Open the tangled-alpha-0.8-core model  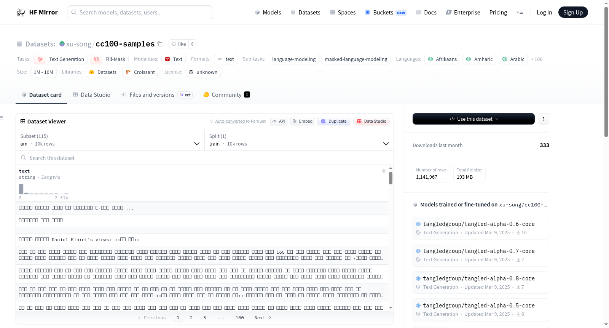[x=481, y=283]
